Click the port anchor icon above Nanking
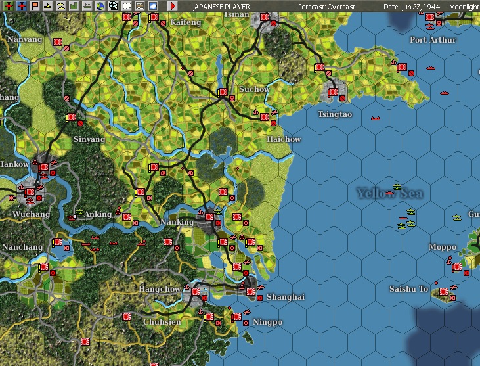This screenshot has width=480, height=366. [x=200, y=212]
